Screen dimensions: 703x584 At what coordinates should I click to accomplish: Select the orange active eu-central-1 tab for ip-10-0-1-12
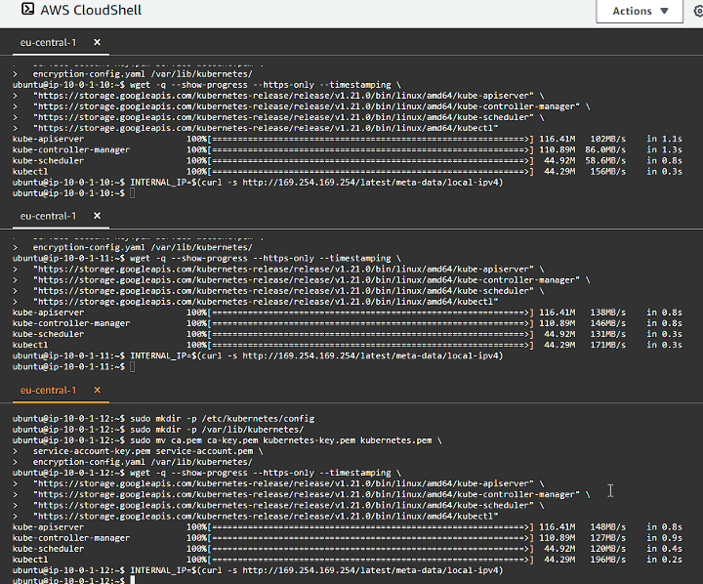[x=49, y=391]
